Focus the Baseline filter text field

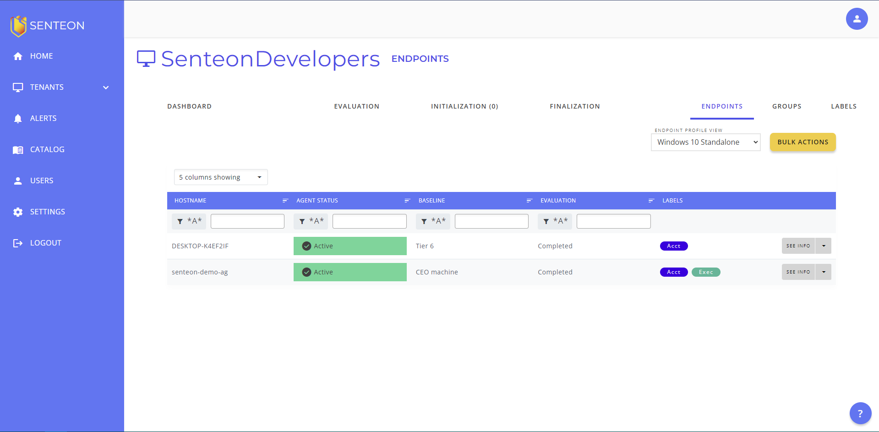pyautogui.click(x=491, y=221)
